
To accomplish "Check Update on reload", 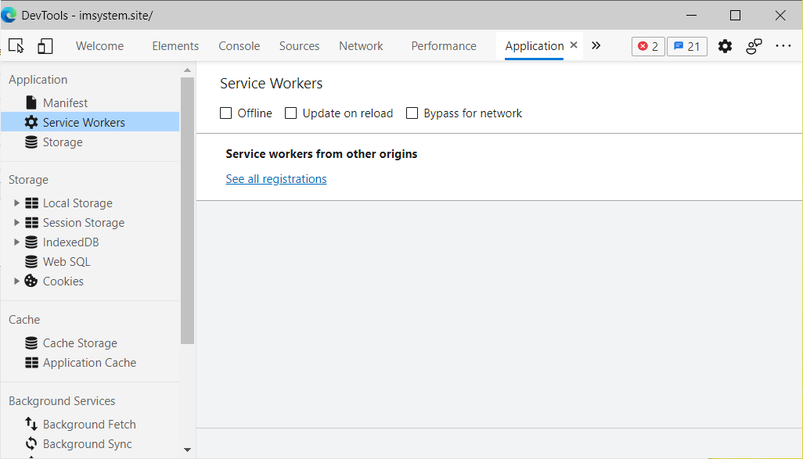I will pos(290,113).
